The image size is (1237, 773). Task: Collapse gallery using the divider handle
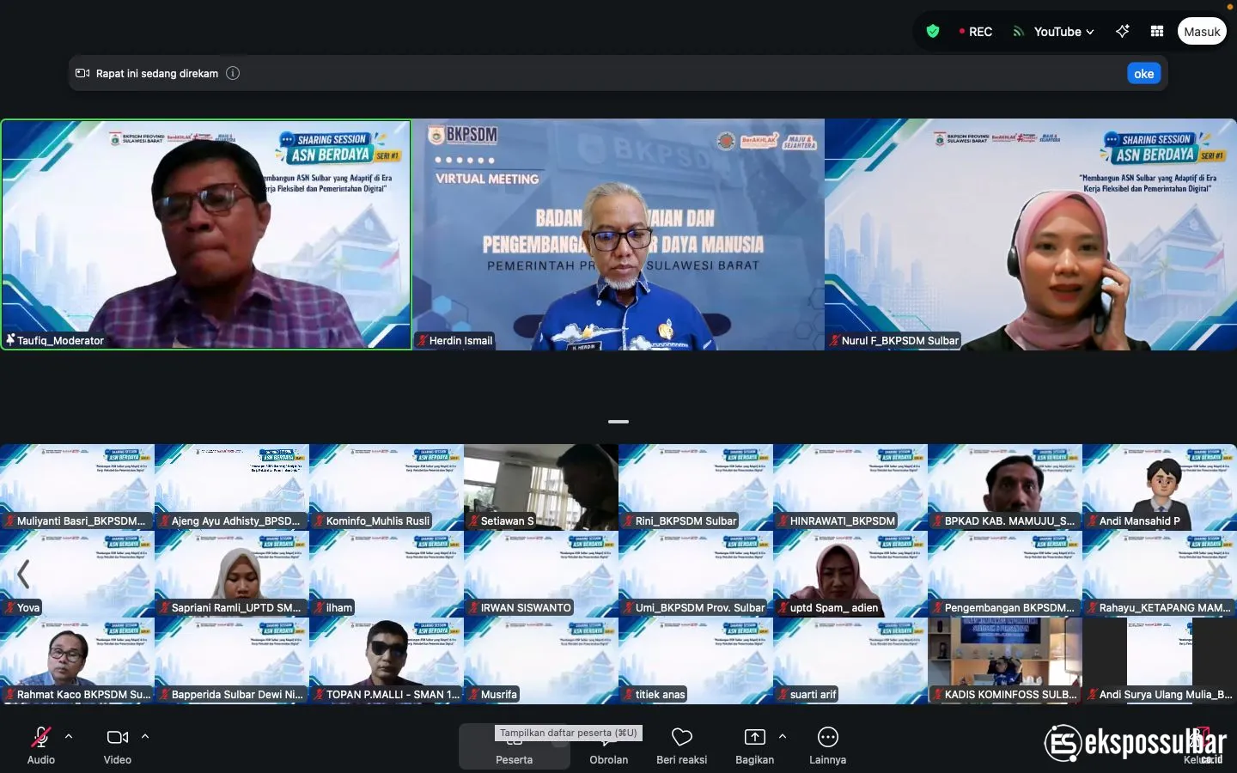pos(618,422)
